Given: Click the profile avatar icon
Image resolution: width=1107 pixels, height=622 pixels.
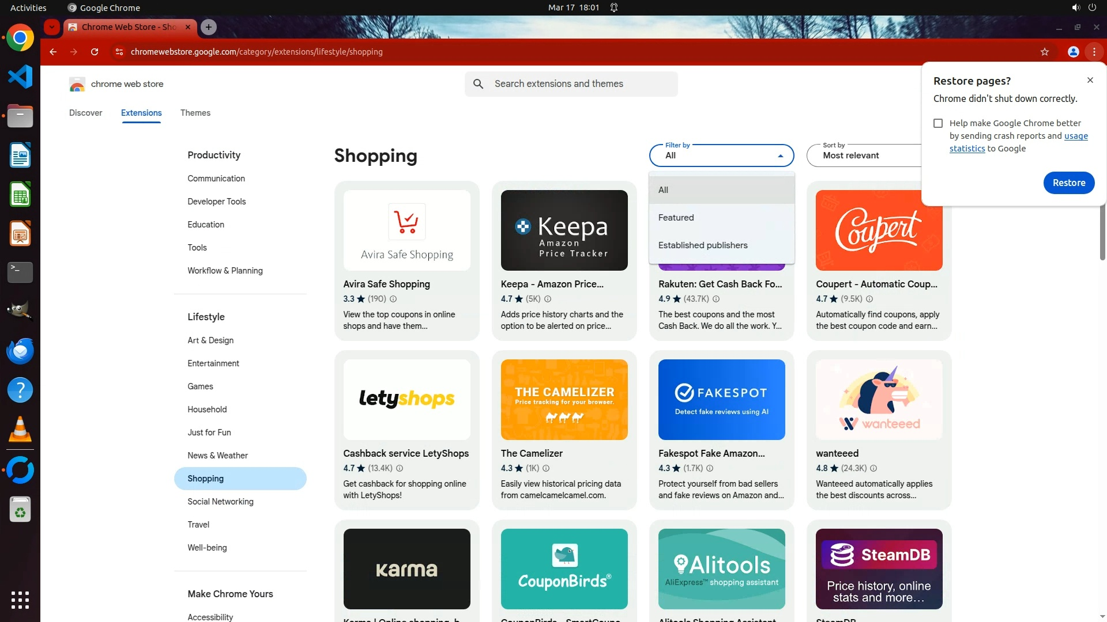Looking at the screenshot, I should pyautogui.click(x=1073, y=52).
